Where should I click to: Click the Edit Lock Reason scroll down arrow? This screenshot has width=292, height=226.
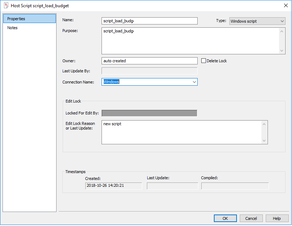pos(264,141)
